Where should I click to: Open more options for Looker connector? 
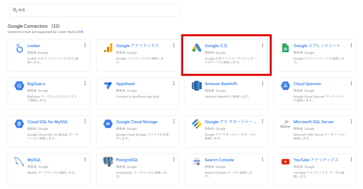tap(85, 45)
